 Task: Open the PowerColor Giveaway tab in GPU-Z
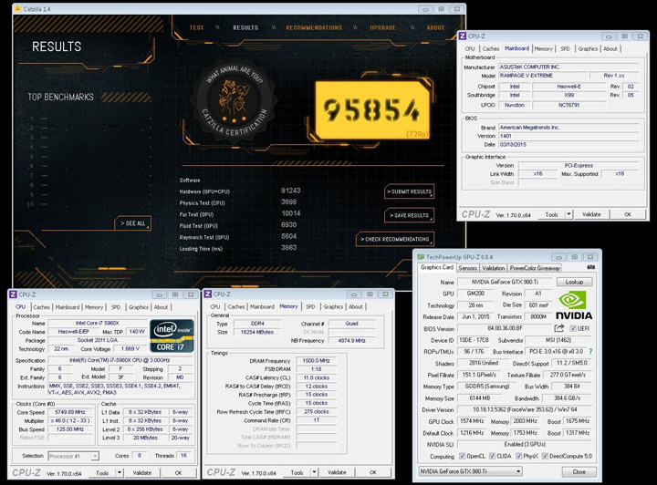[535, 268]
